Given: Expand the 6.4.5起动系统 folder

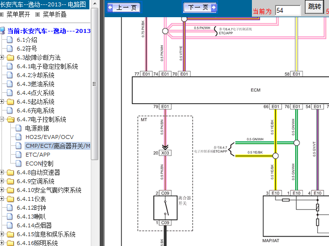Looking at the screenshot, I should coord(2,102).
